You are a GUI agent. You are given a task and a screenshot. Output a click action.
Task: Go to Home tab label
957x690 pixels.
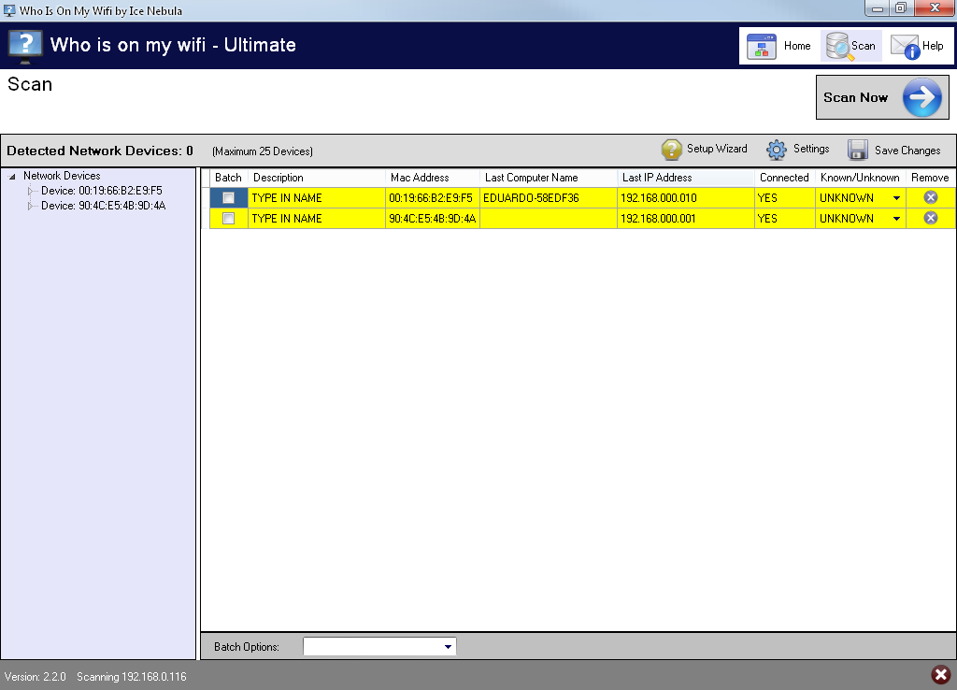click(797, 46)
